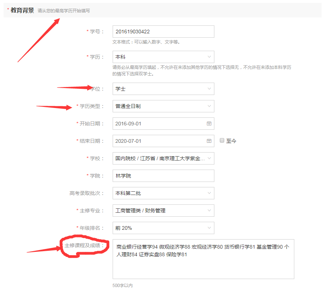Click the 教育背景 section header

pos(22,10)
